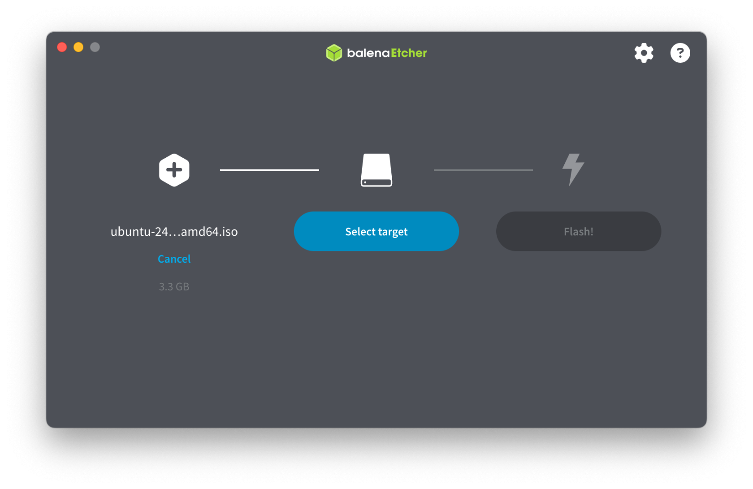Click the hexagon plus image source icon

(x=174, y=170)
